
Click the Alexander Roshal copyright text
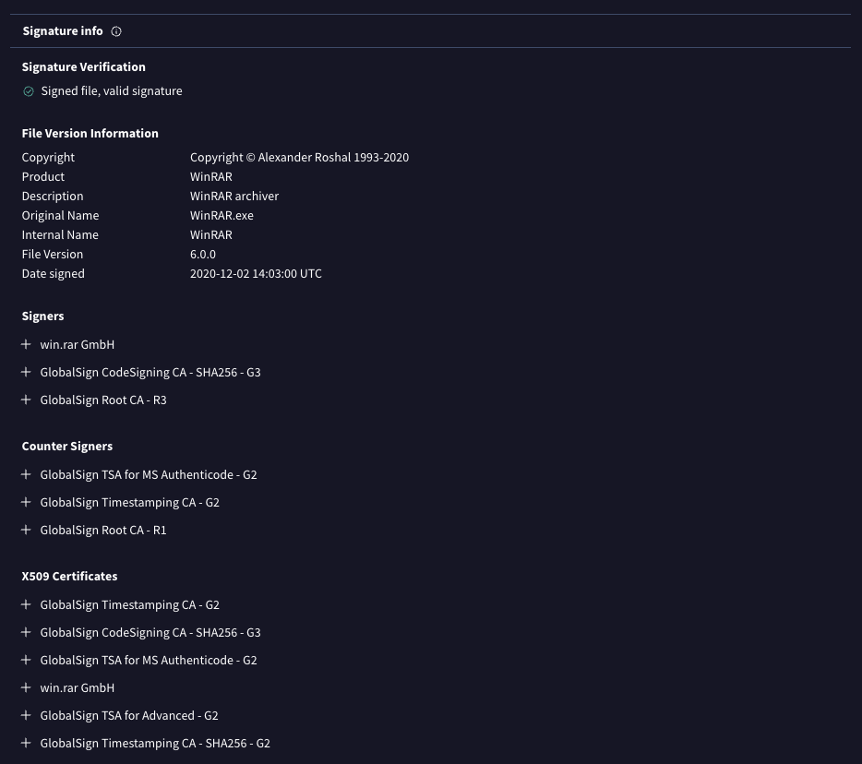pyautogui.click(x=299, y=157)
